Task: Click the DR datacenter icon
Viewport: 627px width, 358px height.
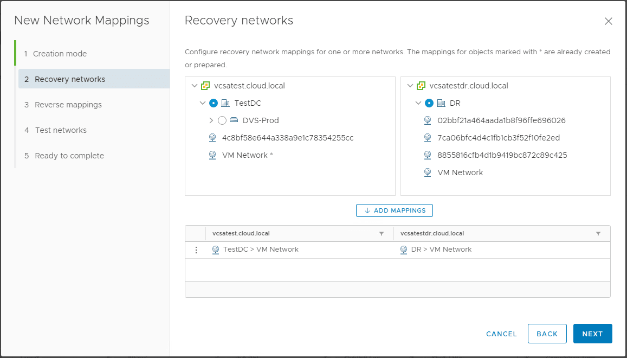Action: pos(441,103)
